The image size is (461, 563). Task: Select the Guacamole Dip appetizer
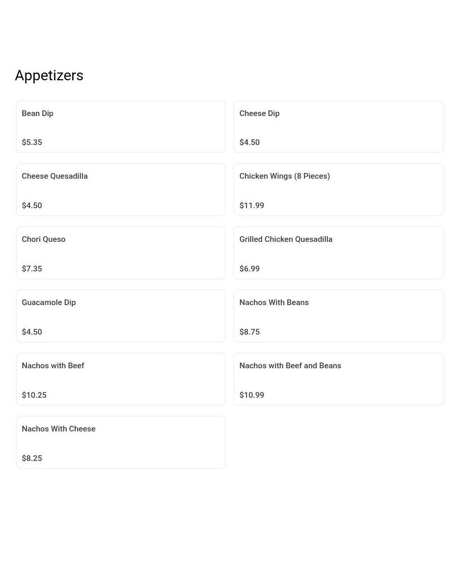click(121, 316)
